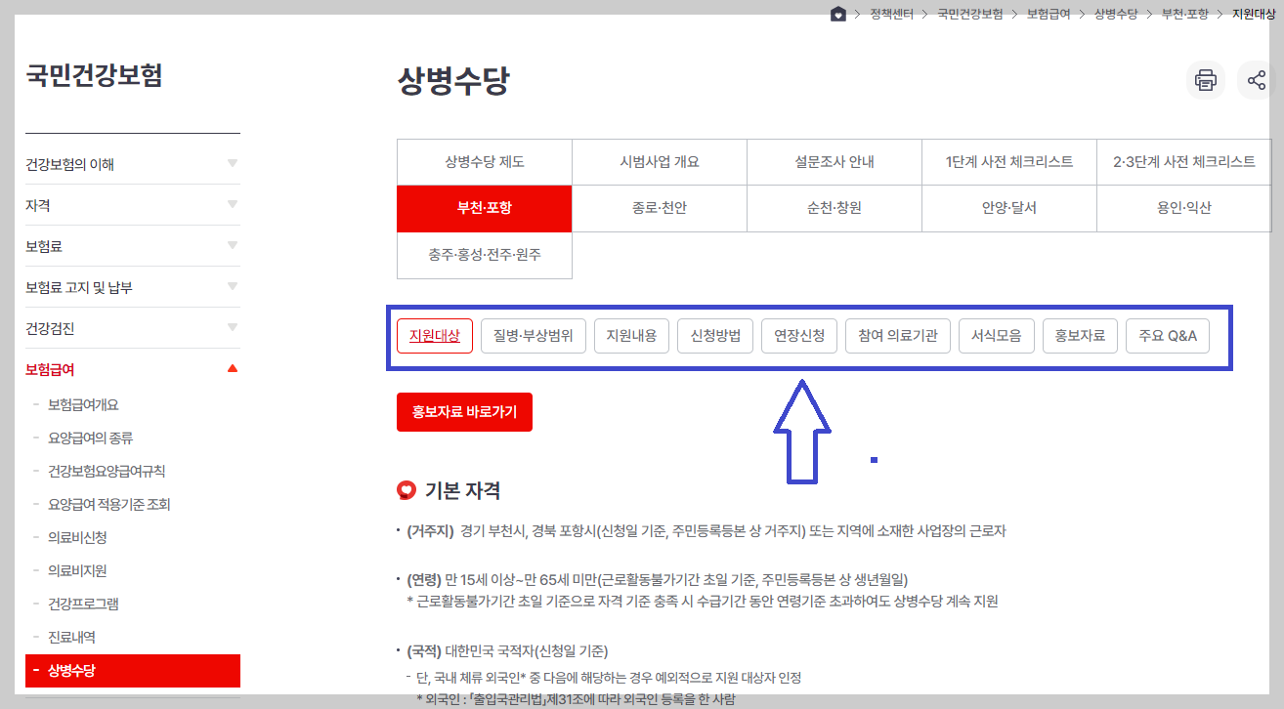
Task: Open the 주요 Q&A section
Action: (1169, 335)
